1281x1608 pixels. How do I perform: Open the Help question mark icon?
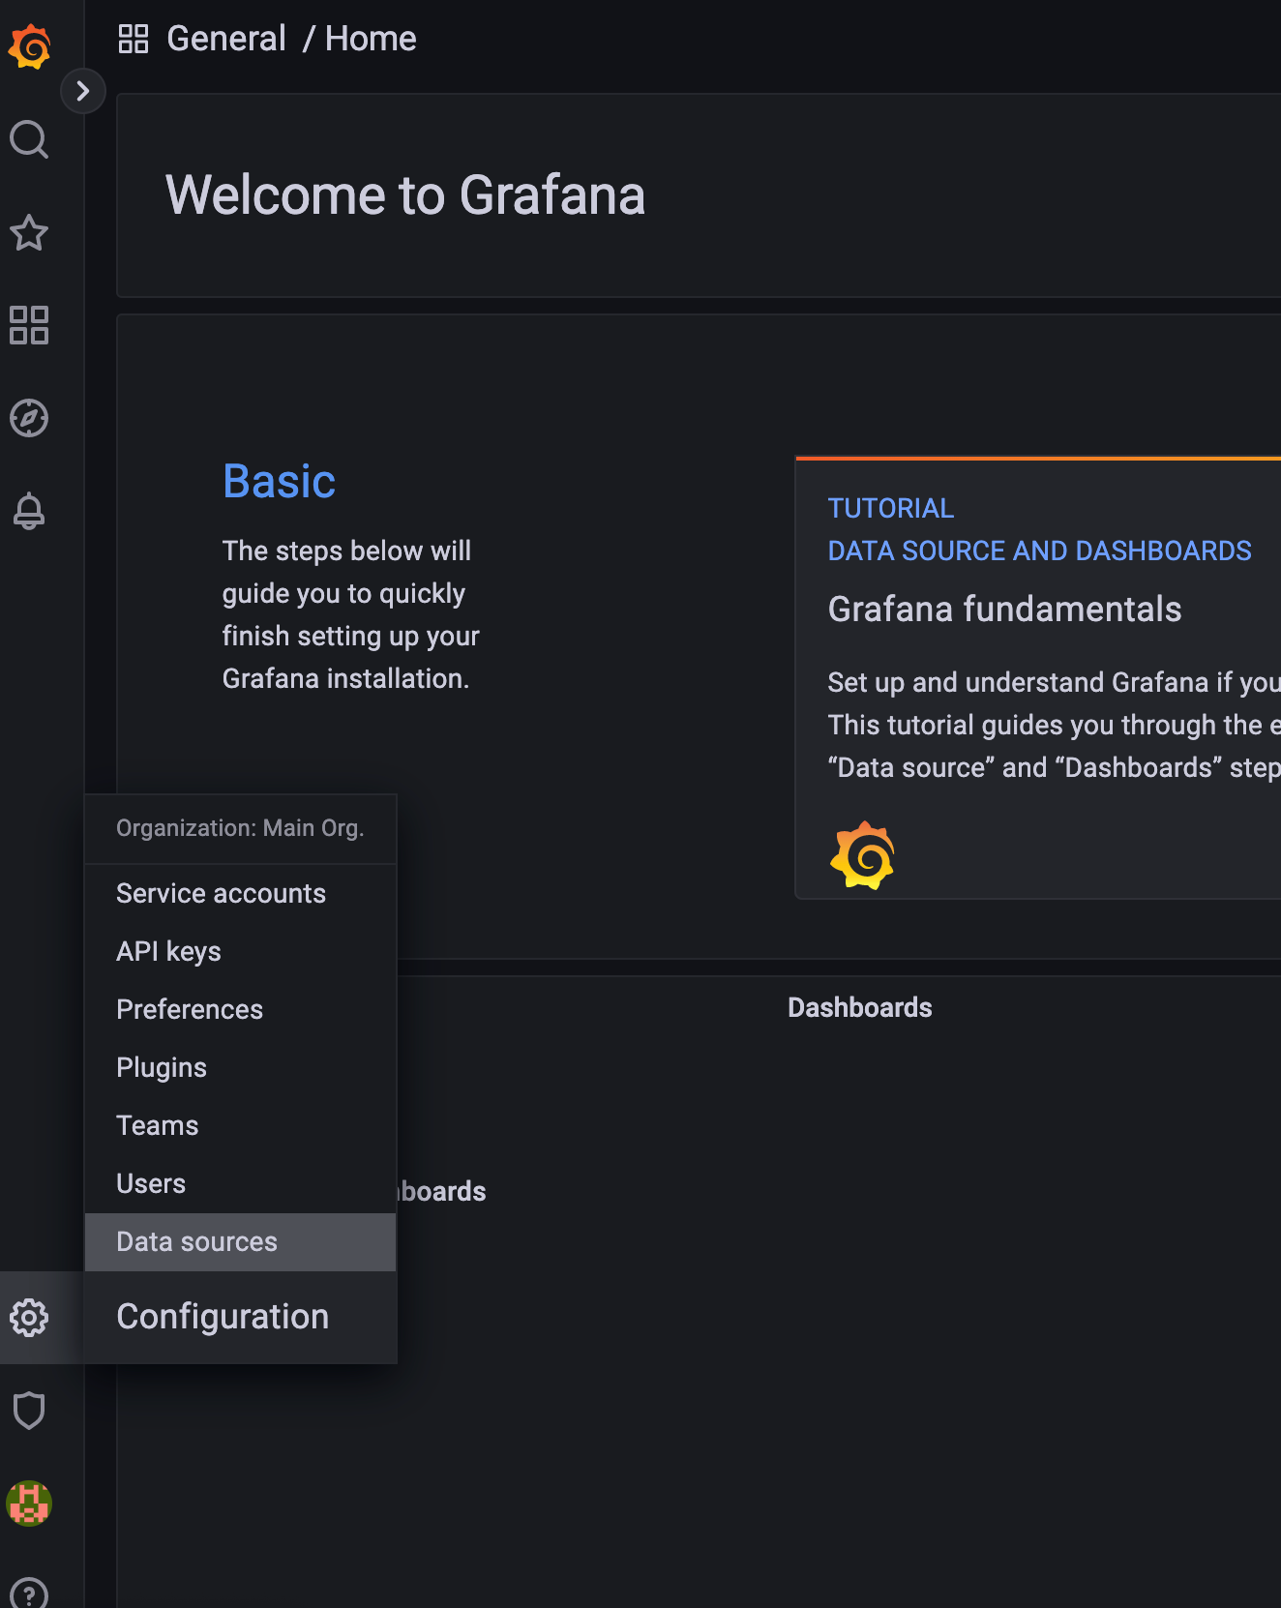pyautogui.click(x=29, y=1594)
